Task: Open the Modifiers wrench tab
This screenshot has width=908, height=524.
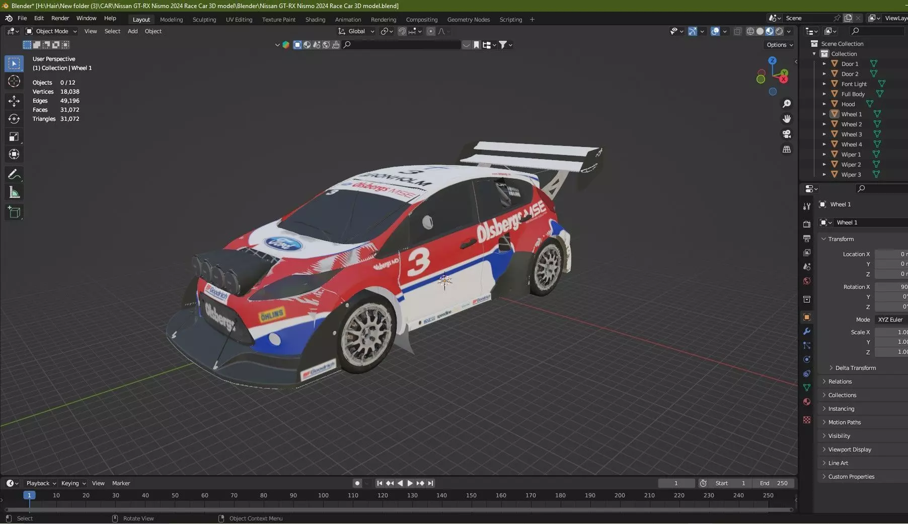Action: click(807, 331)
